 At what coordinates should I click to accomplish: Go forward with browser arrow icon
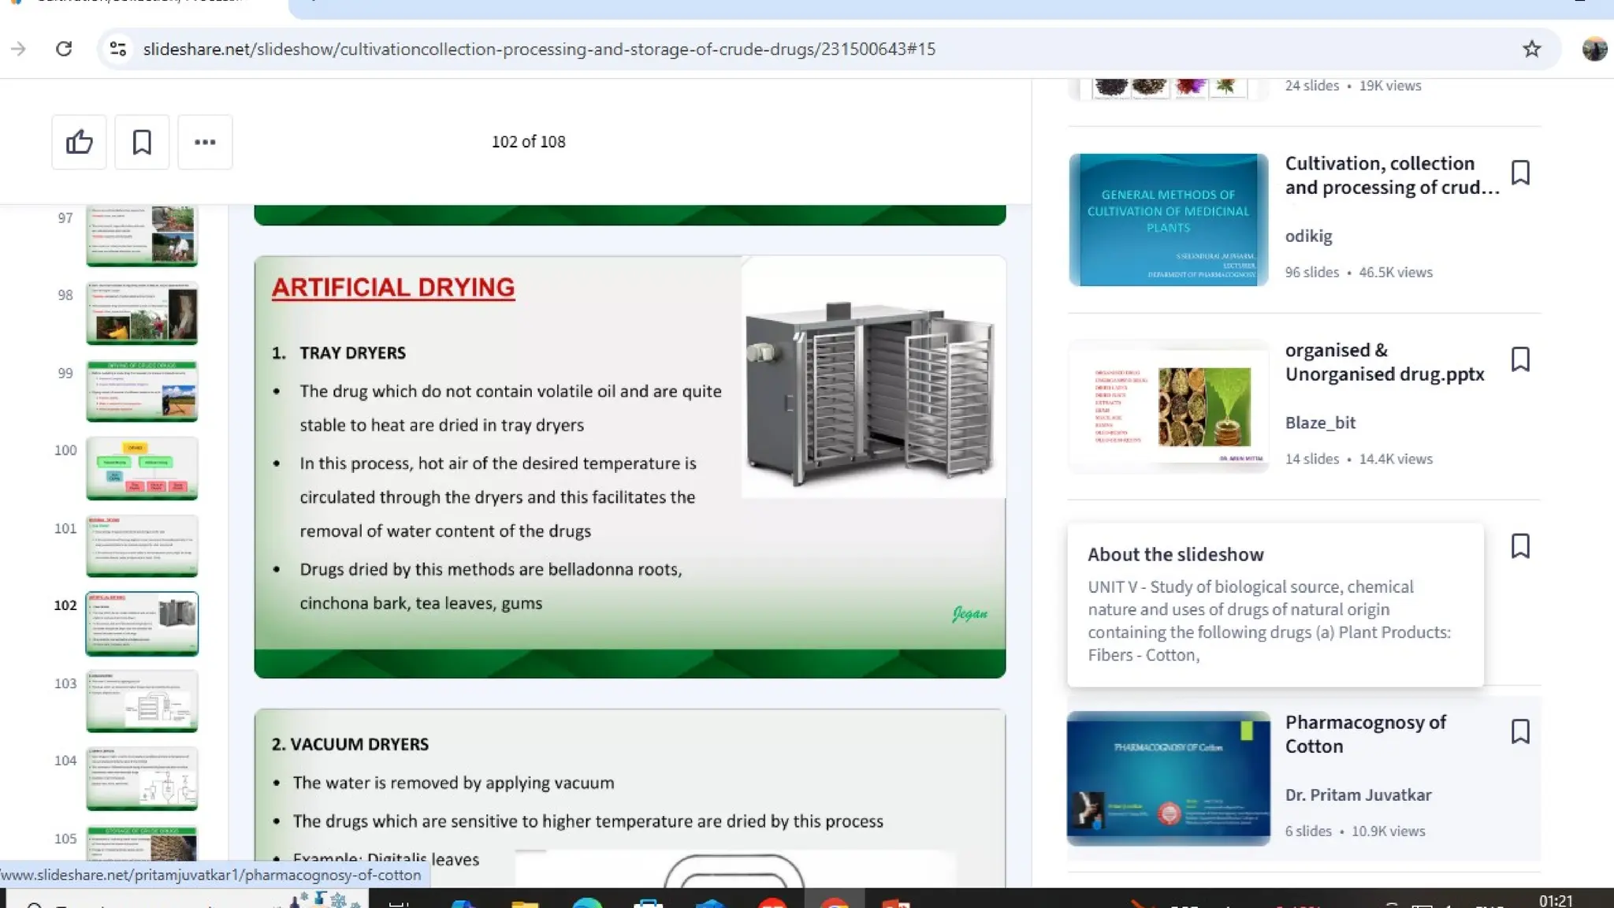pos(18,49)
